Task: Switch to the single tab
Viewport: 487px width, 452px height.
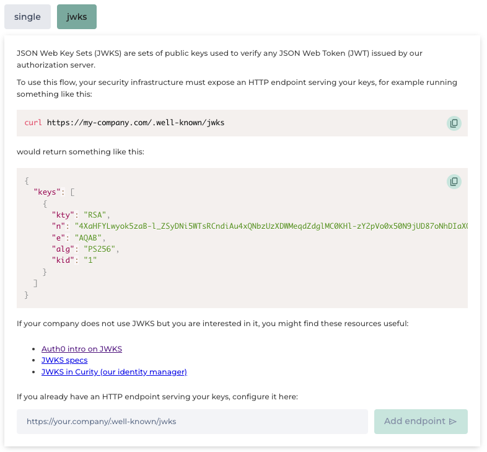Action: 27,17
